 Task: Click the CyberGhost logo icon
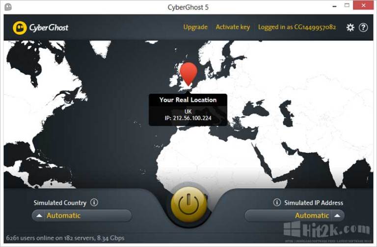tap(20, 28)
